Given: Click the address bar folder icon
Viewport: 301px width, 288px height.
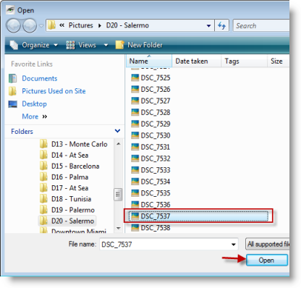Looking at the screenshot, I should [x=51, y=25].
